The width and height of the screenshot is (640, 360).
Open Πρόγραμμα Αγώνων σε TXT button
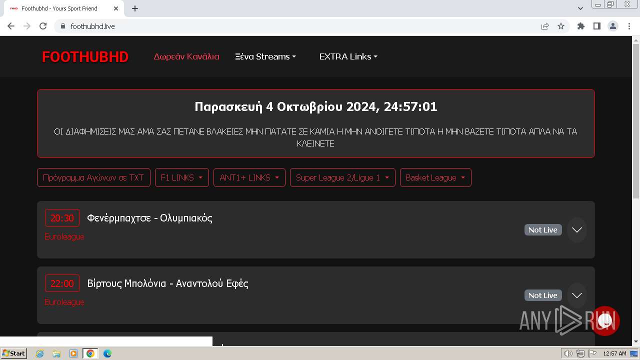click(93, 177)
